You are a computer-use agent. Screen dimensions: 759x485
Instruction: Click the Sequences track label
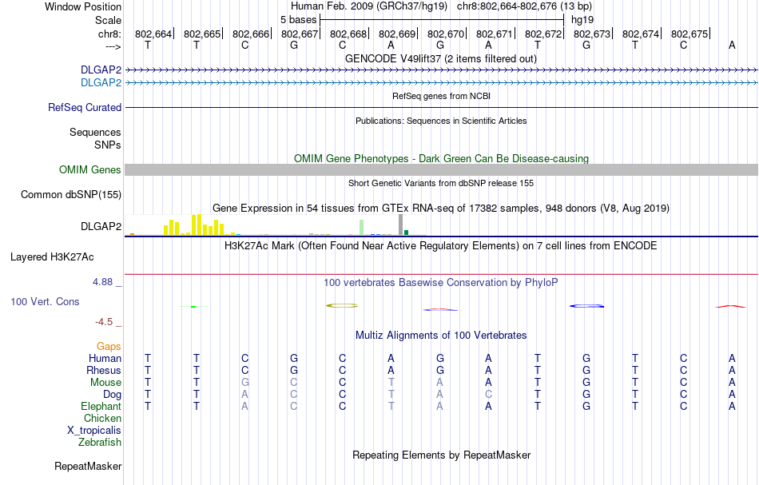tap(95, 132)
